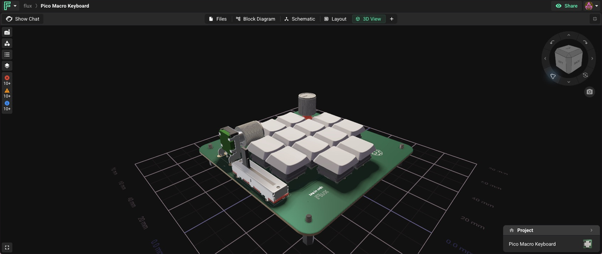The width and height of the screenshot is (602, 254).
Task: Switch to the Files tab
Action: point(218,19)
